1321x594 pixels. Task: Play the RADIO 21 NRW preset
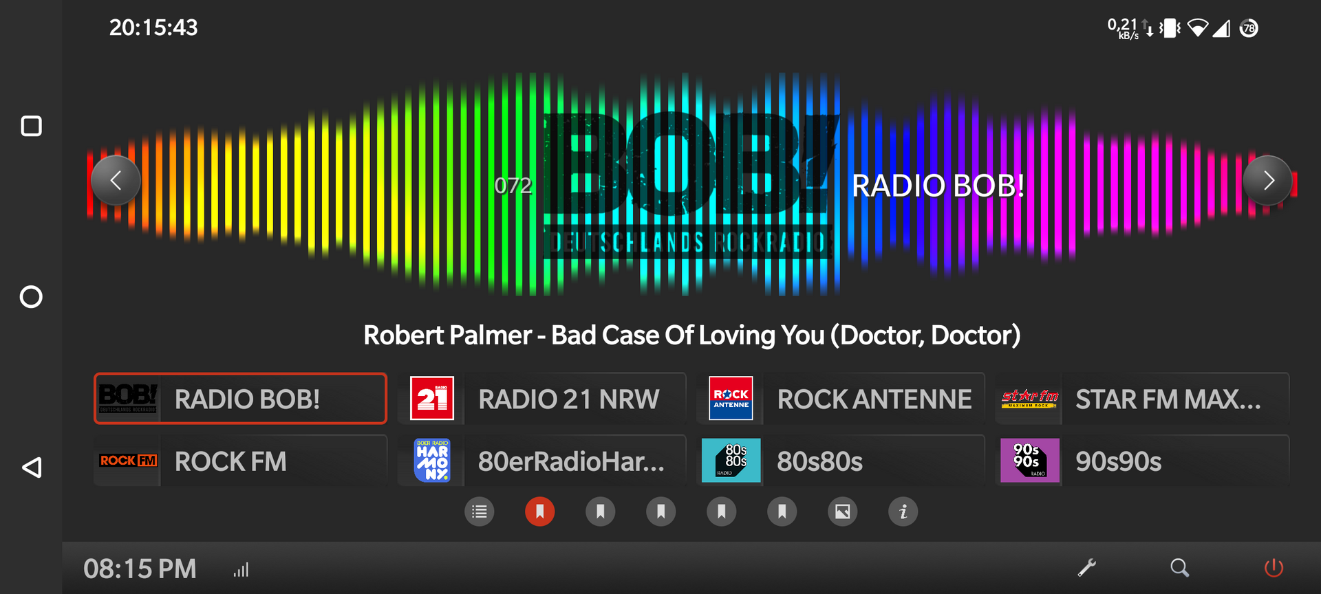point(541,399)
